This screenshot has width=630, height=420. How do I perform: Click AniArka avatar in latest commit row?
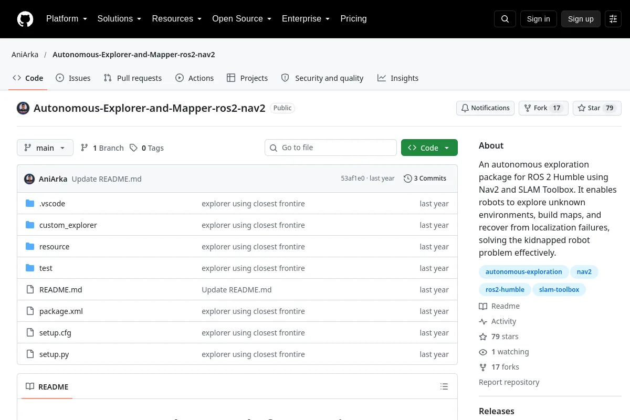[x=29, y=178]
